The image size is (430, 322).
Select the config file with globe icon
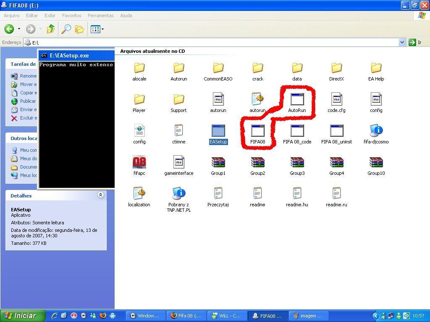pyautogui.click(x=139, y=135)
